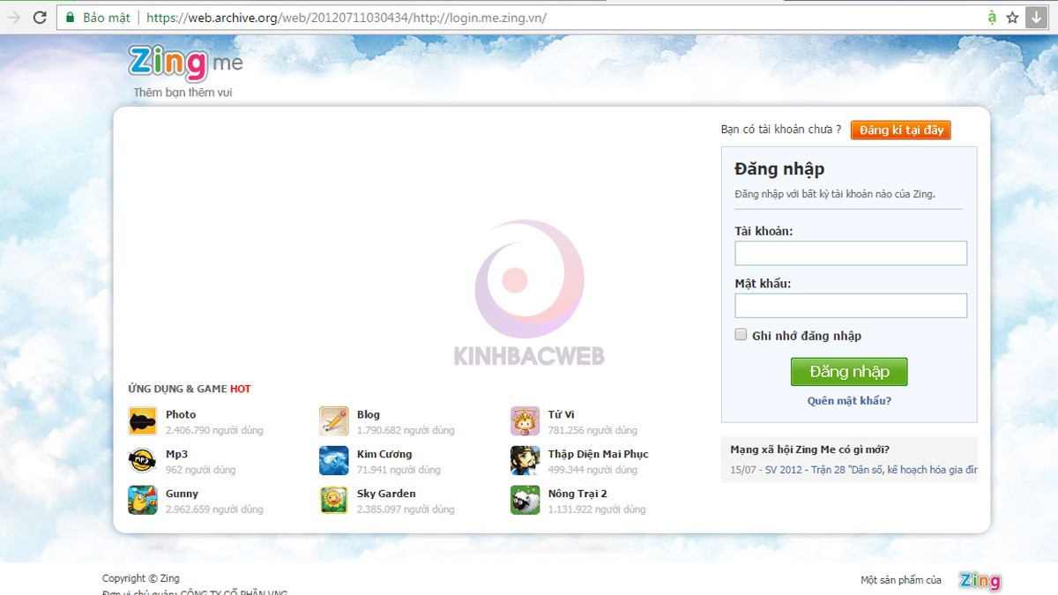Click the '2.385.097 người dùng' count
The image size is (1058, 595).
406,509
